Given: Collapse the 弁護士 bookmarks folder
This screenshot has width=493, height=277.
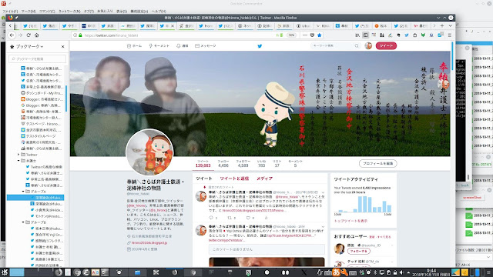Looking at the screenshot, I should coord(18,161).
